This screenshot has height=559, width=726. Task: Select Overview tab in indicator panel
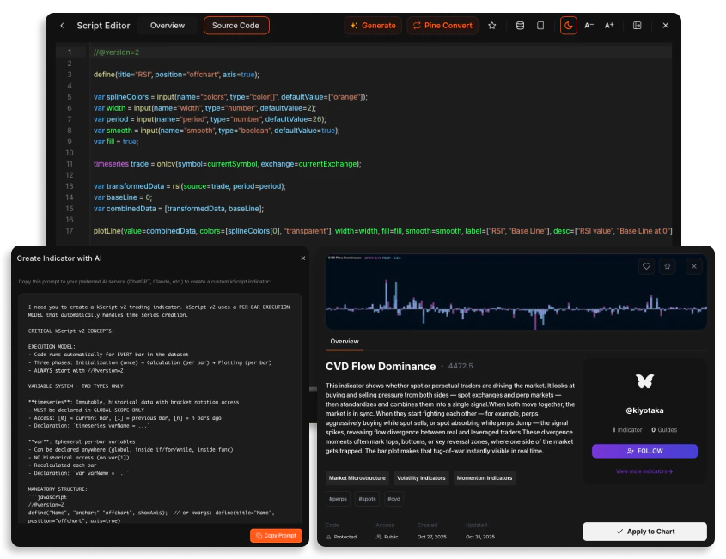[345, 341]
